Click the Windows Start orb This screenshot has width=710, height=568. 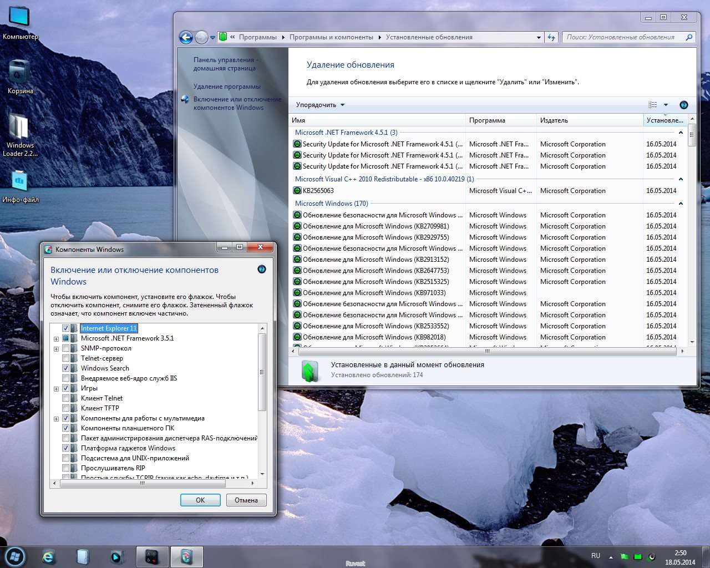pyautogui.click(x=15, y=556)
